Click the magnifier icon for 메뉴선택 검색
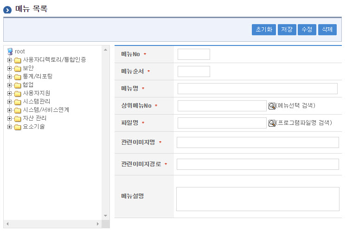The height and width of the screenshot is (232, 346). pos(272,106)
